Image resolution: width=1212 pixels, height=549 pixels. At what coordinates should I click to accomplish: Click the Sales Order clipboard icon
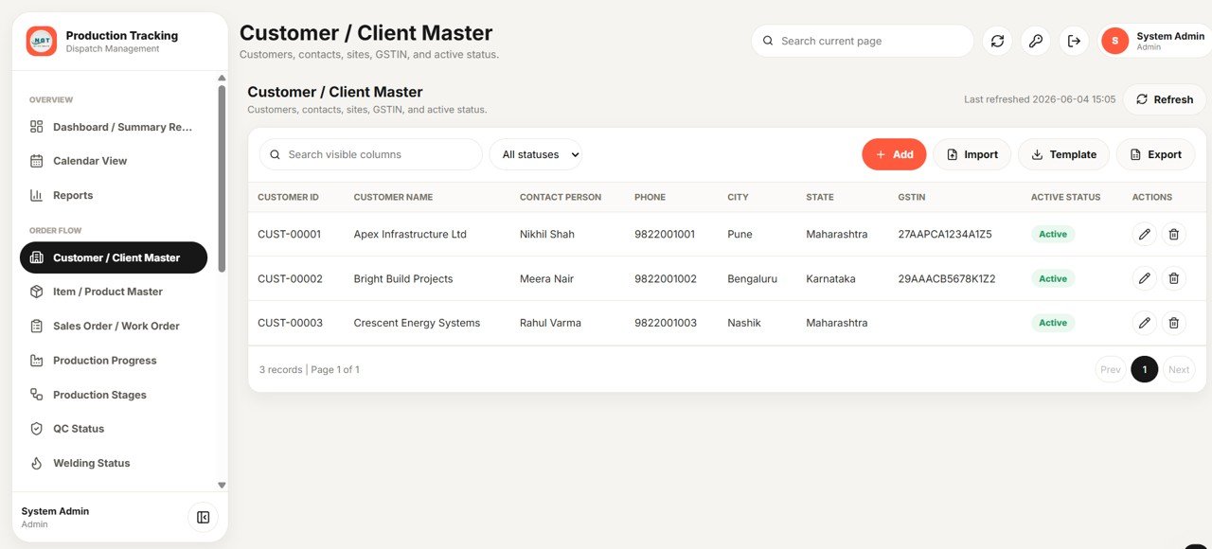[x=37, y=326]
